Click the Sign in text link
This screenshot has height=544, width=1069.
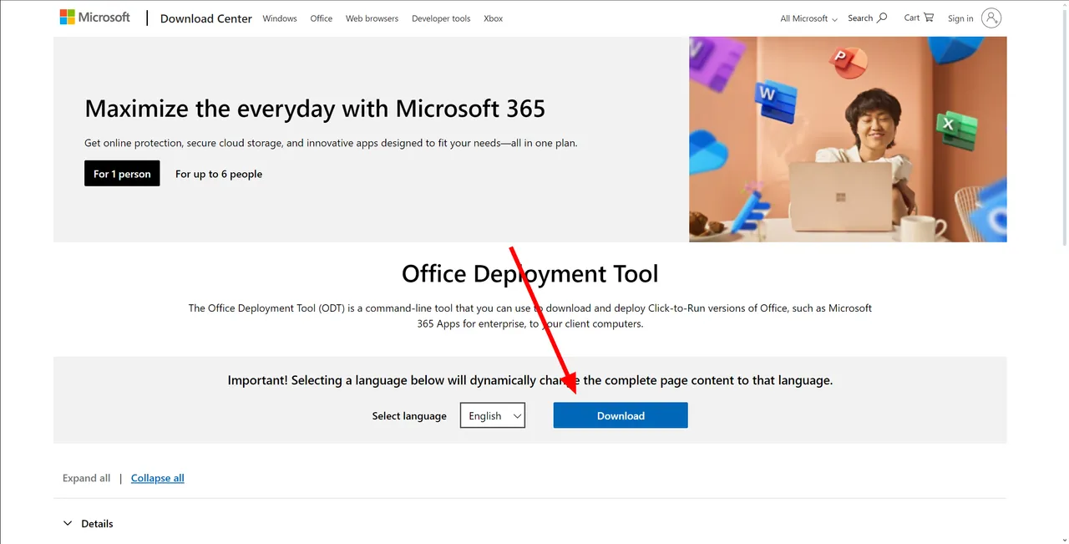960,18
